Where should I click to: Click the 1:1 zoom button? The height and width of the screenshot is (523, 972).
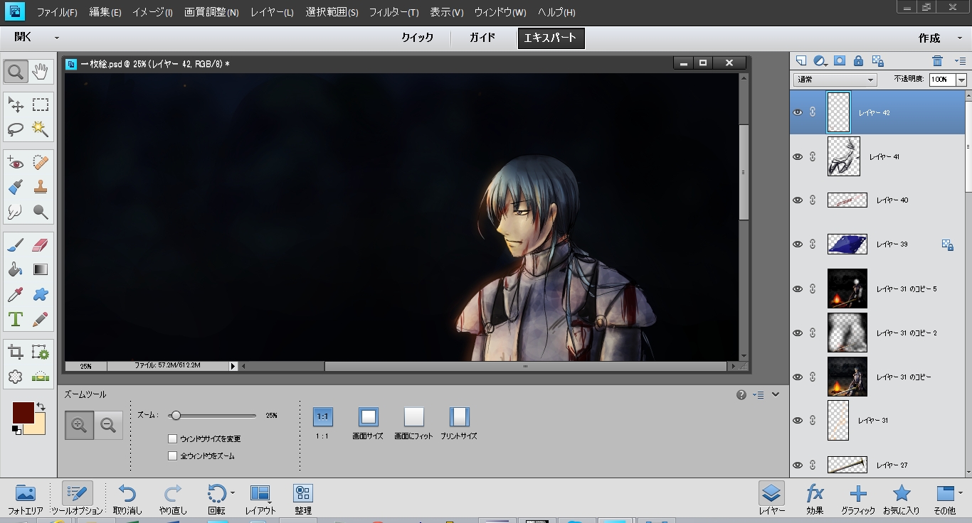point(322,416)
